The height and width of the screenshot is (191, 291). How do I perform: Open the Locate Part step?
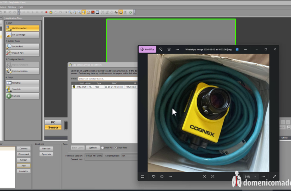[22, 46]
